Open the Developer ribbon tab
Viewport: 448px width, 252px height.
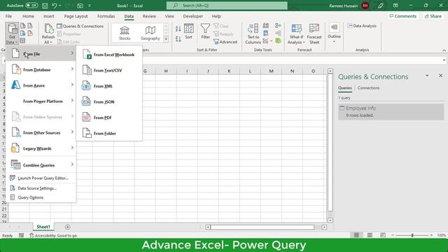click(193, 16)
